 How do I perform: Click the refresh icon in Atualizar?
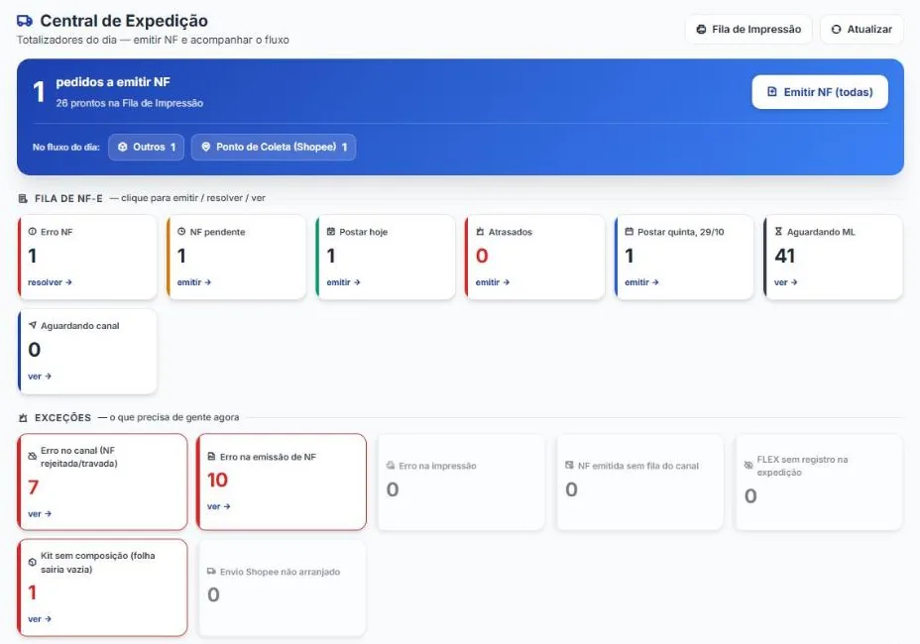point(836,30)
